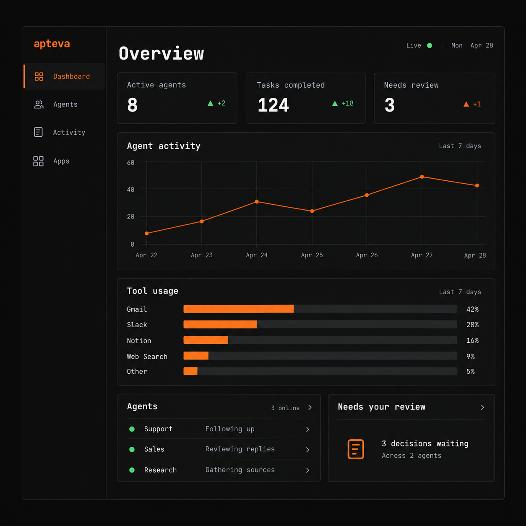Click the Needs your review heading
The height and width of the screenshot is (526, 526).
pos(382,407)
